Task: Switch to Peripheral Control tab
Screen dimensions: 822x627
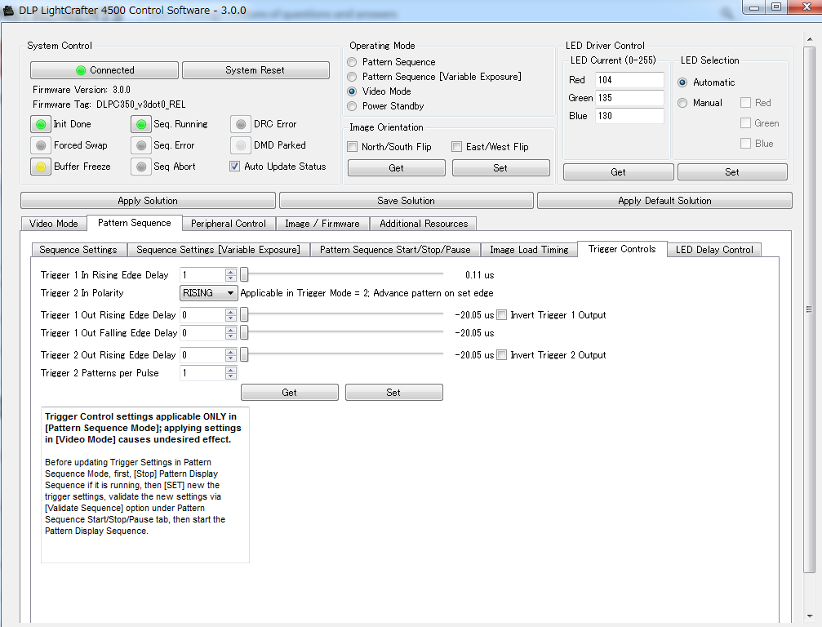Action: point(229,224)
